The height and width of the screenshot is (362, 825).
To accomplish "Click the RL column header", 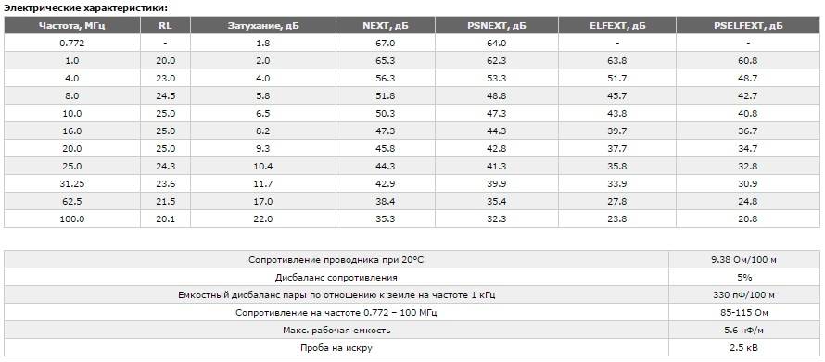I will 165,25.
